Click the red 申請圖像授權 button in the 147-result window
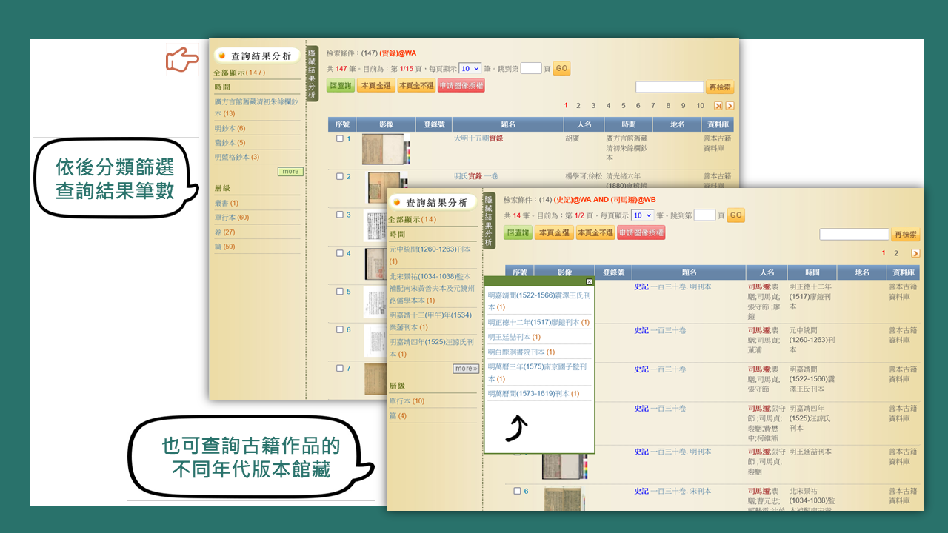Viewport: 948px width, 533px height. [461, 86]
